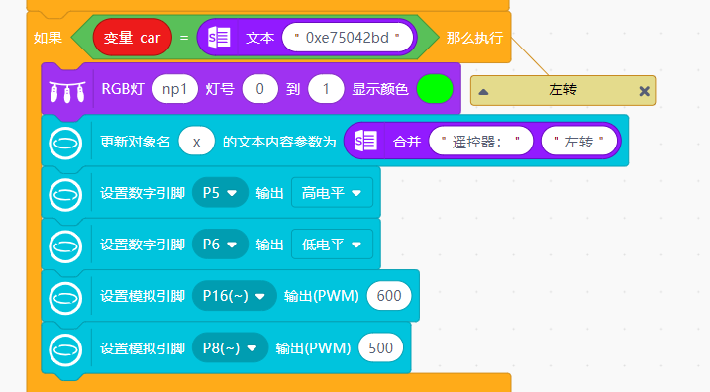Edit the np1 RGB light name field
Viewport: 710px width, 392px height.
pyautogui.click(x=175, y=89)
